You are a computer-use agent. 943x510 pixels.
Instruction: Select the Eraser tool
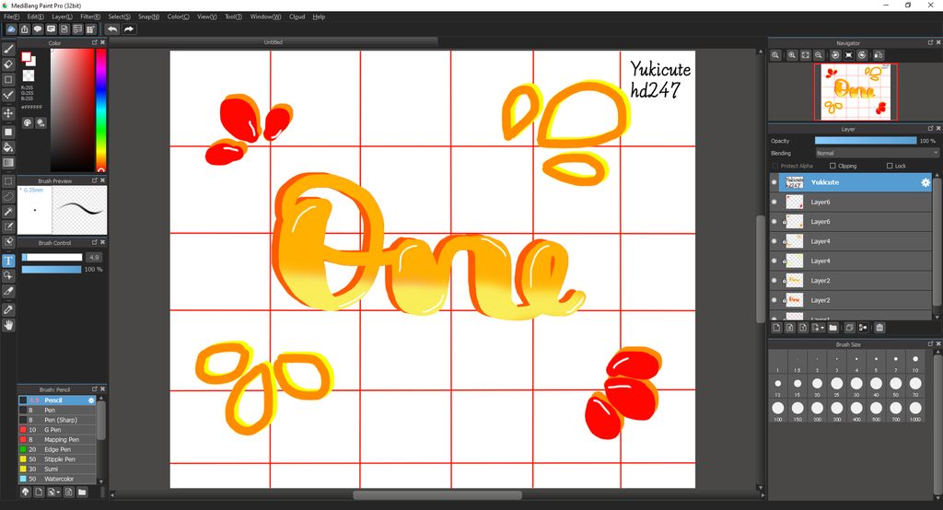point(8,64)
